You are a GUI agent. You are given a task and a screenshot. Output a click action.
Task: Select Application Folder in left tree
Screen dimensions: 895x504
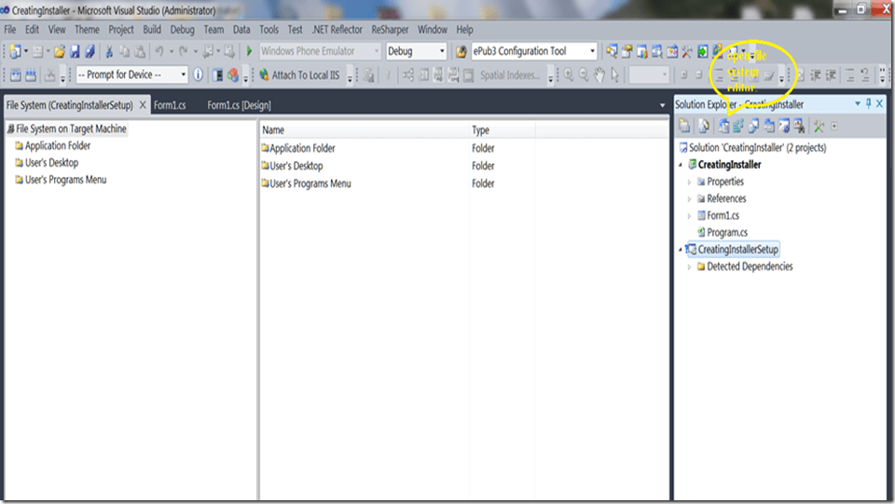(57, 146)
